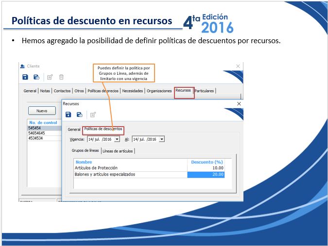
Task: Open General tab in Recursos dialog
Action: click(74, 130)
